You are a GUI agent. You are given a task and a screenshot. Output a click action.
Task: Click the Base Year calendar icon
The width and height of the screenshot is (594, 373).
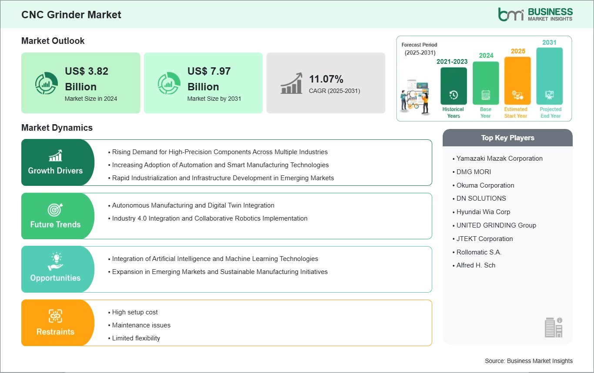click(x=485, y=95)
